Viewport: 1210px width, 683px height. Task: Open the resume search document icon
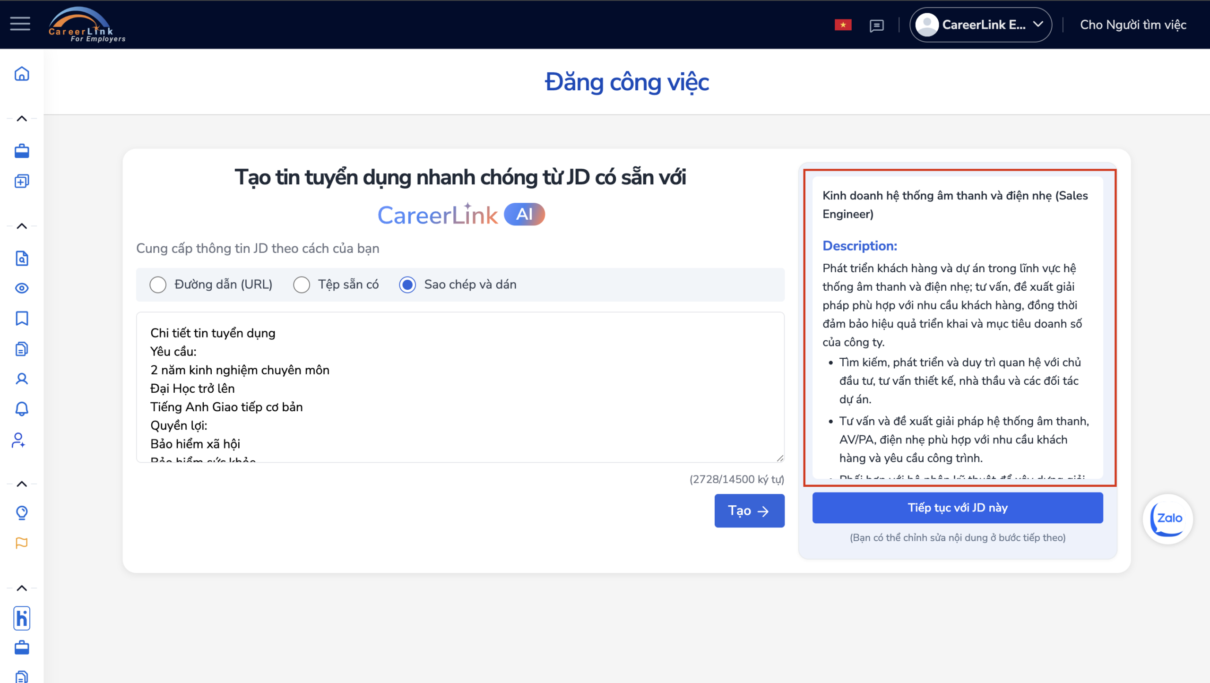tap(22, 258)
